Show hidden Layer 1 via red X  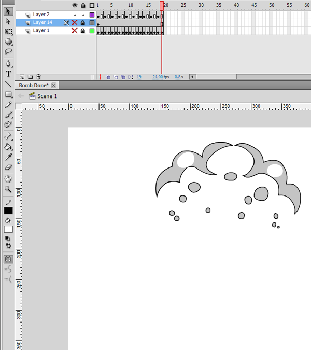pyautogui.click(x=75, y=31)
